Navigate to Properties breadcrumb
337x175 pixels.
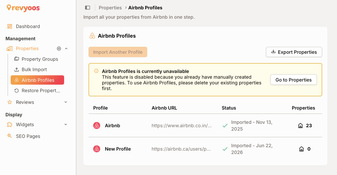(x=110, y=8)
